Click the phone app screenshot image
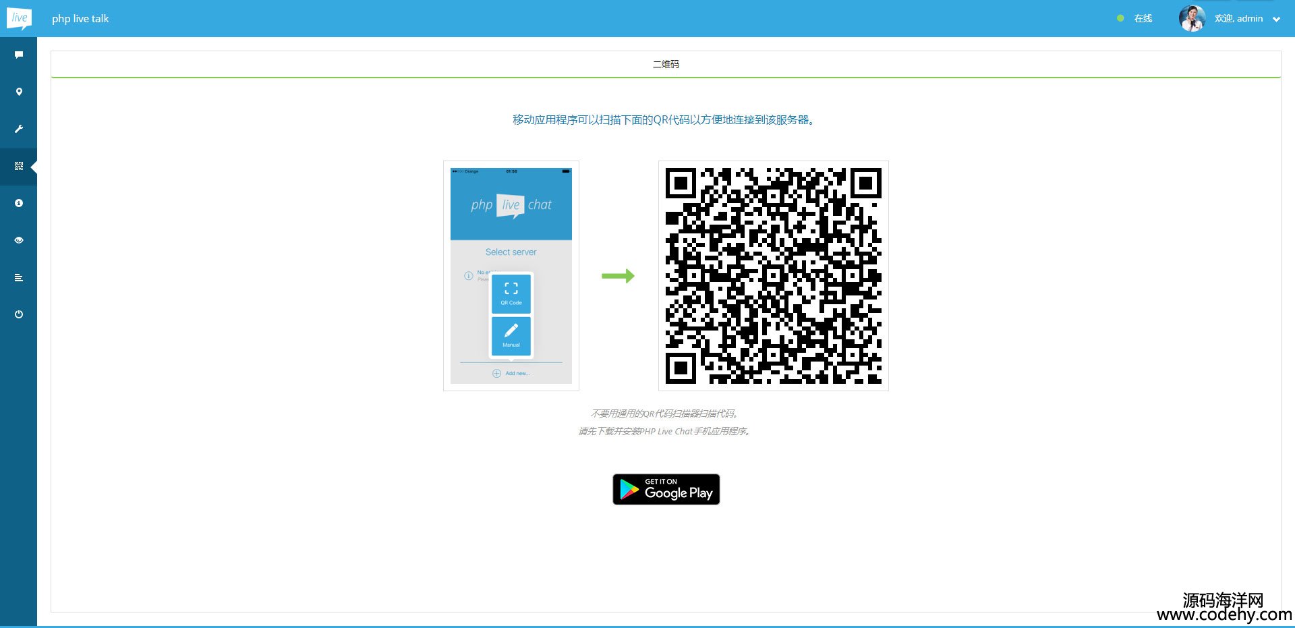1295x628 pixels. [x=511, y=276]
